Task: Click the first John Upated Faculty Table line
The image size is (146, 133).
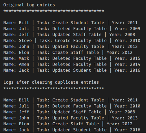Action: tap(71, 46)
